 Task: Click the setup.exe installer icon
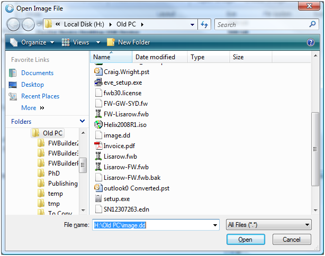(98, 198)
